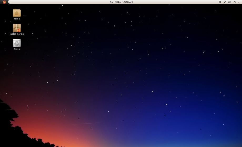Screen dimensions: 242x147
Task: Select the Trash bin icon
Action: coord(17,43)
